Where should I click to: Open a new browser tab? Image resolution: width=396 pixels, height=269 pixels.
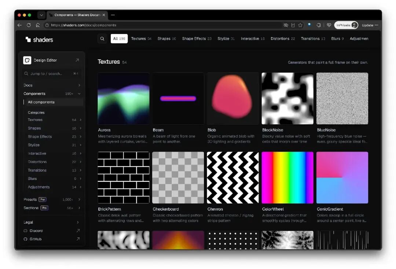click(113, 15)
